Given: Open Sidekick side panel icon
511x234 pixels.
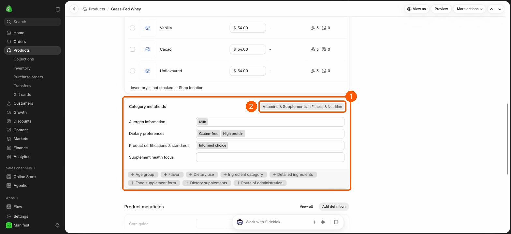Looking at the screenshot, I should coord(336,222).
